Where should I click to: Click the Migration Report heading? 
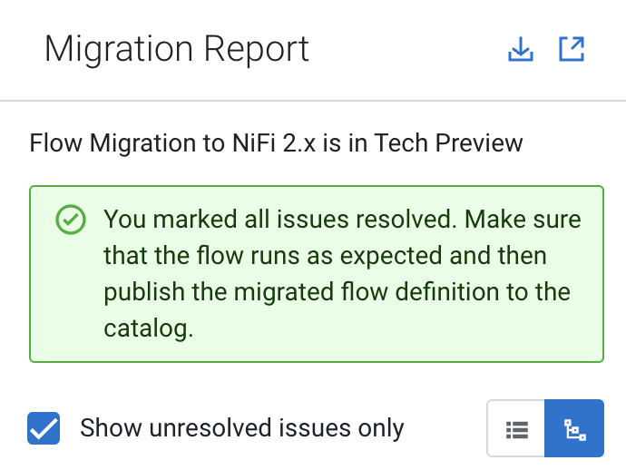[177, 49]
